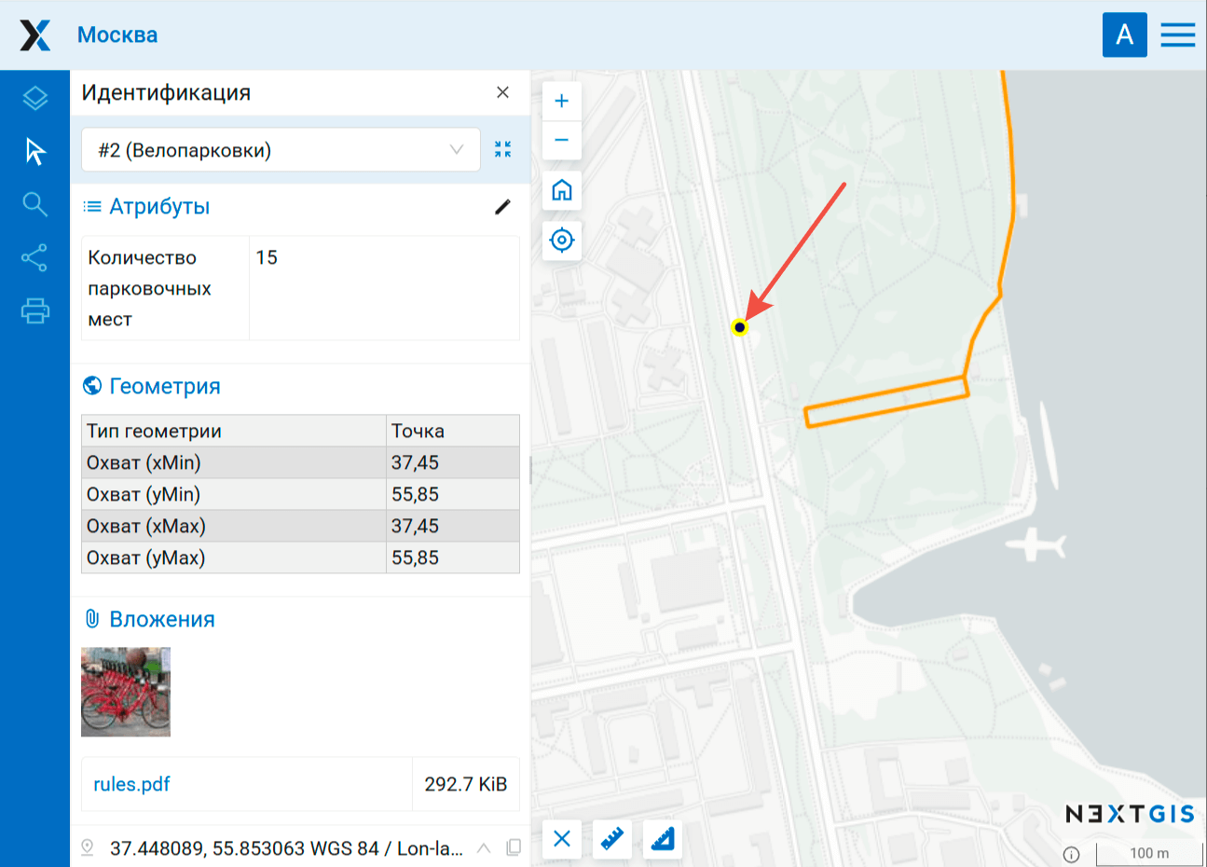Activate the measure distance ruler tool
The height and width of the screenshot is (867, 1207).
click(x=611, y=839)
